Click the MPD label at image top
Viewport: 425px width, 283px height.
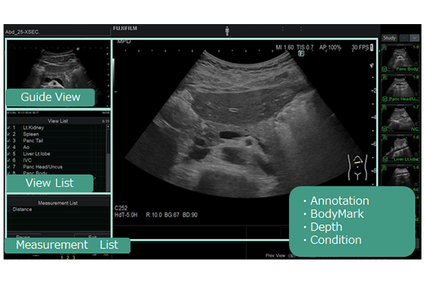point(124,42)
